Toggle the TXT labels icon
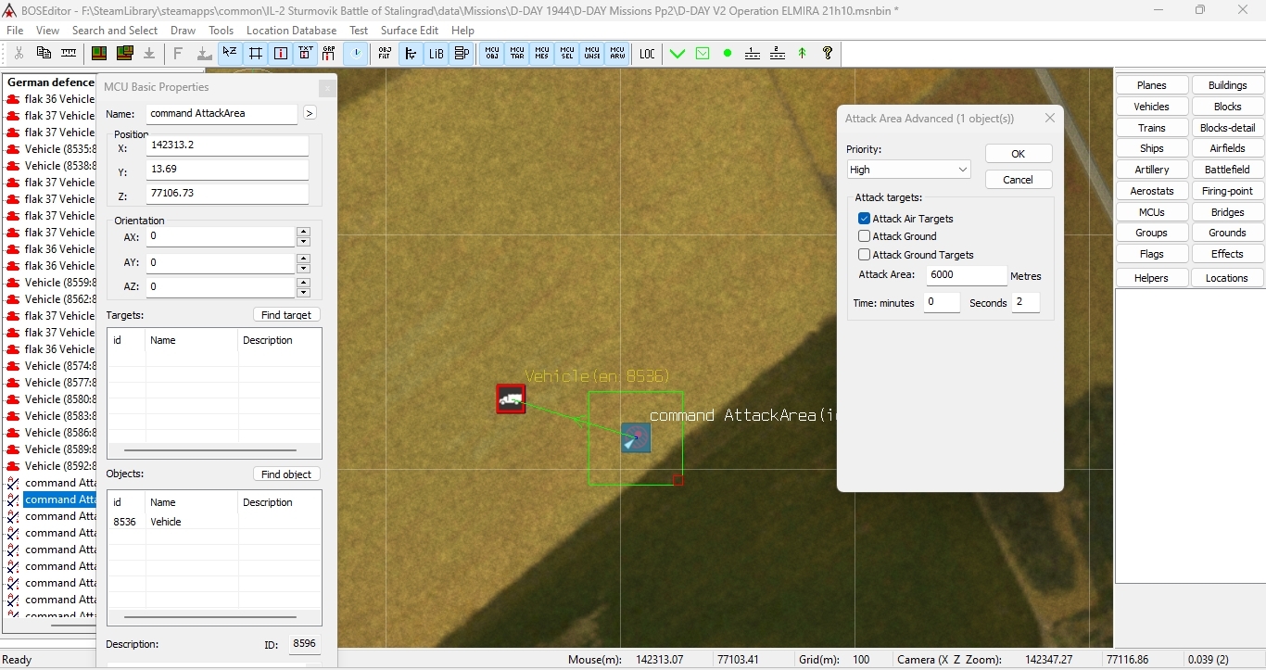Viewport: 1266px width, 670px height. (305, 54)
